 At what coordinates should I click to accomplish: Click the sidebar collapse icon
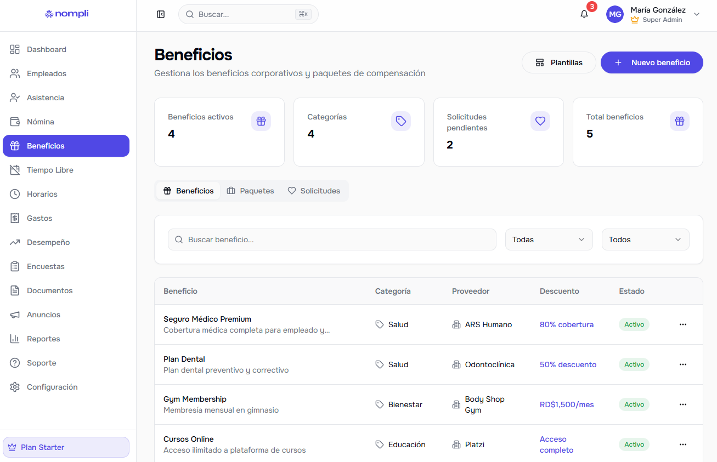[161, 14]
